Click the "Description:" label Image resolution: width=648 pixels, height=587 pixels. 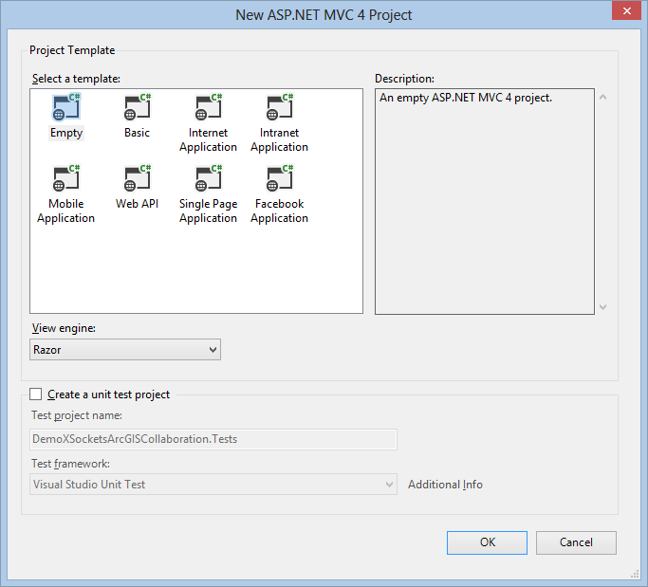404,79
